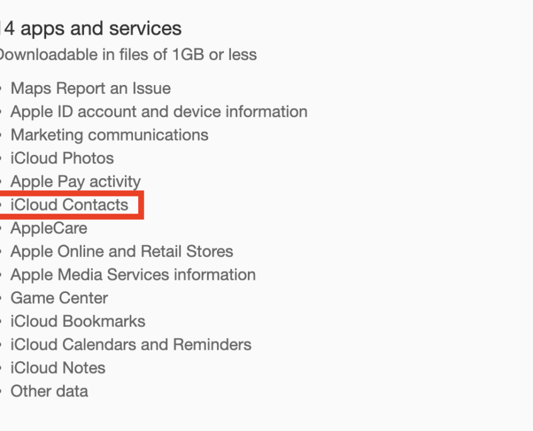Viewport: 533px width, 431px height.
Task: Click iCloud Calendars and Reminders
Action: pyautogui.click(x=131, y=345)
